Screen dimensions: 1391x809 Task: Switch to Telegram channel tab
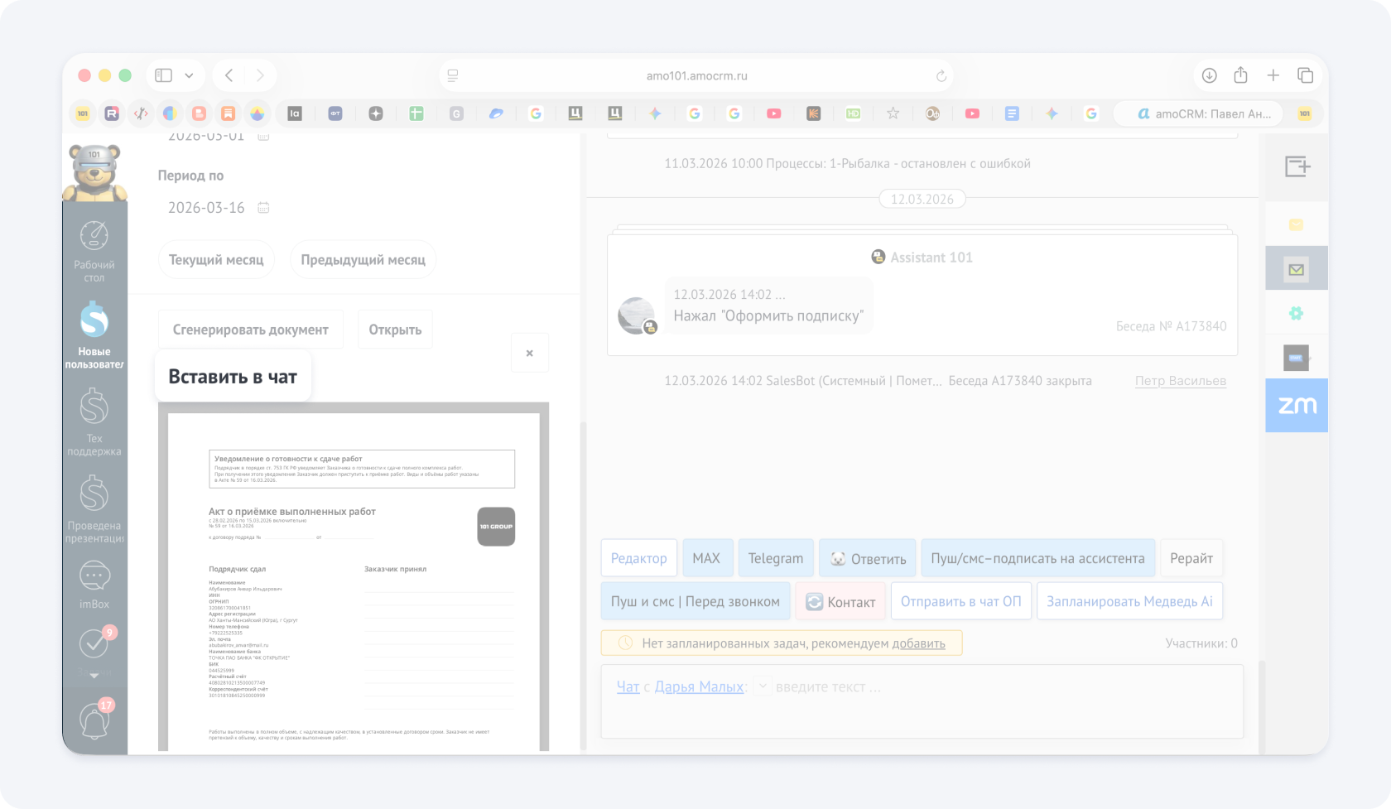[x=775, y=558]
